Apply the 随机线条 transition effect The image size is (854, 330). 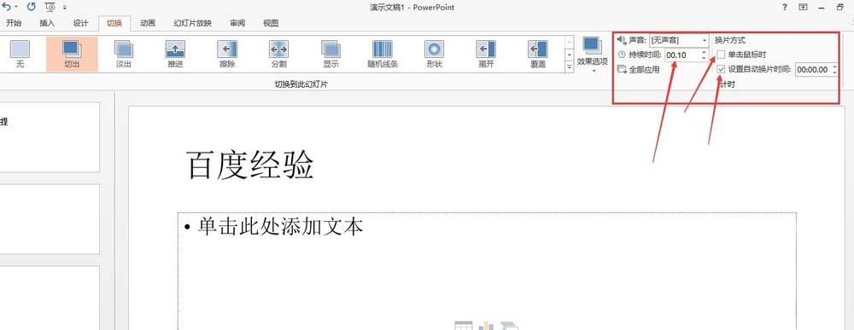click(383, 54)
